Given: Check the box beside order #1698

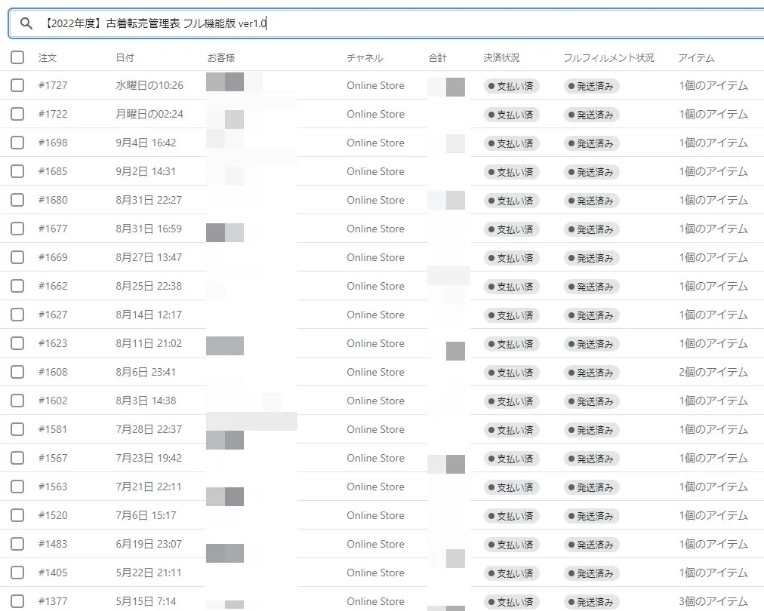Looking at the screenshot, I should [x=17, y=143].
